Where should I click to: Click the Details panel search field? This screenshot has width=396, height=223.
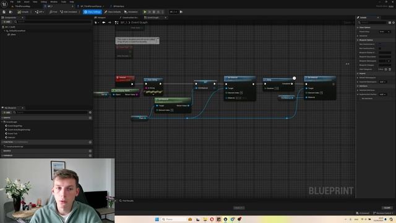coord(372,22)
